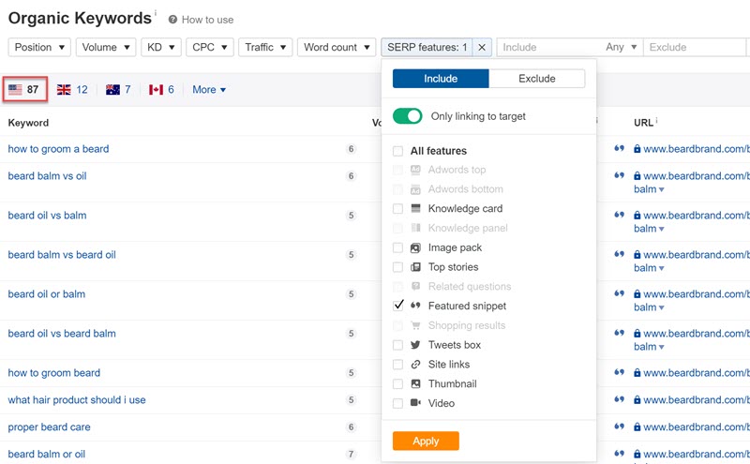Open beardbrand URL in how to groom beard row
750x464 pixels.
pos(697,373)
